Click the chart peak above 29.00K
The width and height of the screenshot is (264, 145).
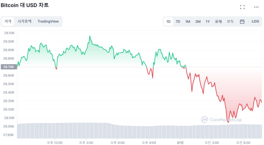tap(90, 36)
